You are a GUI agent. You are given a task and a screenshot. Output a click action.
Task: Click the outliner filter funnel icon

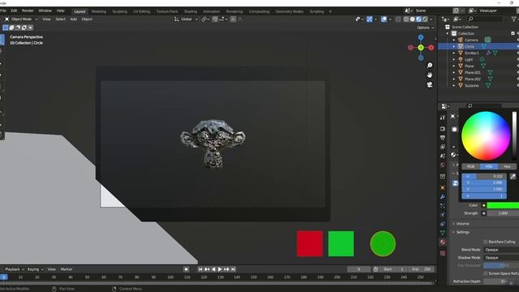click(x=513, y=19)
